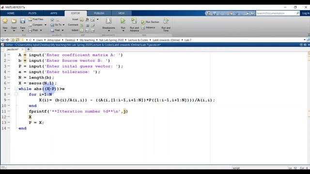Select the jacobi.m file tab
The width and height of the screenshot is (310, 174).
click(13, 49)
